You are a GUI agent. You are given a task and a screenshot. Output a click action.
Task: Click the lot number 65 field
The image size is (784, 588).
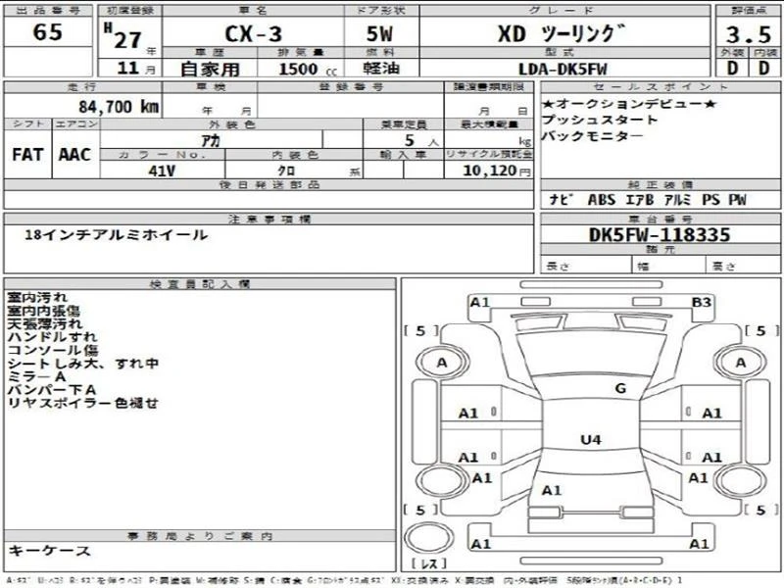pos(48,32)
